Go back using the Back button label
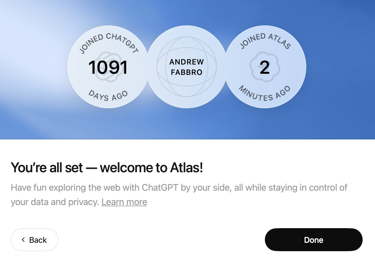 pos(38,240)
